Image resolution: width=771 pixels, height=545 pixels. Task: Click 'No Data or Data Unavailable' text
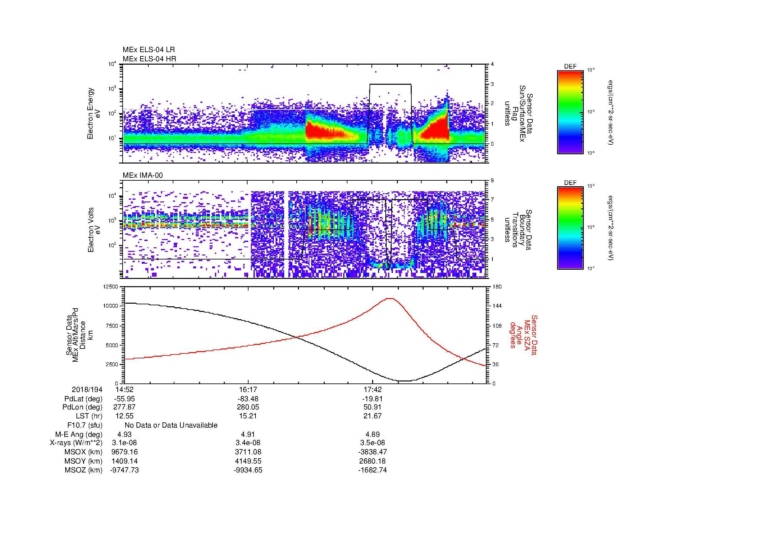[171, 425]
